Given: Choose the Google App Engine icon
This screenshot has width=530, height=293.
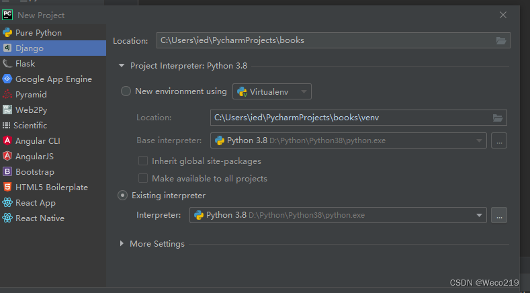Looking at the screenshot, I should [x=7, y=79].
